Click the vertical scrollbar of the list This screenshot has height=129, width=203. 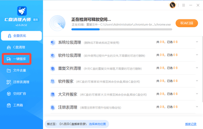[202, 69]
